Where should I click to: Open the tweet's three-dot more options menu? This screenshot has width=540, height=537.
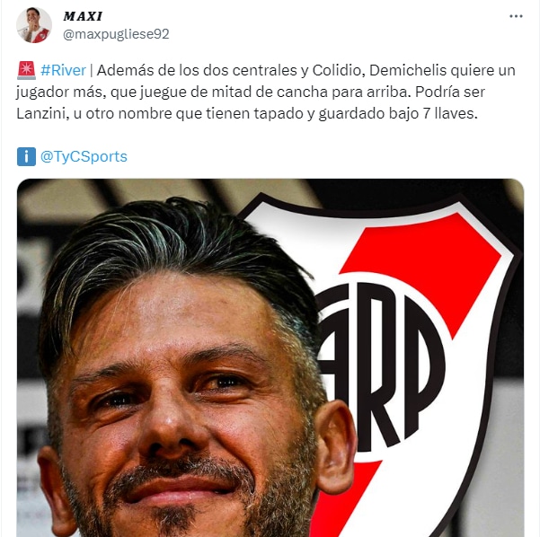pyautogui.click(x=516, y=16)
